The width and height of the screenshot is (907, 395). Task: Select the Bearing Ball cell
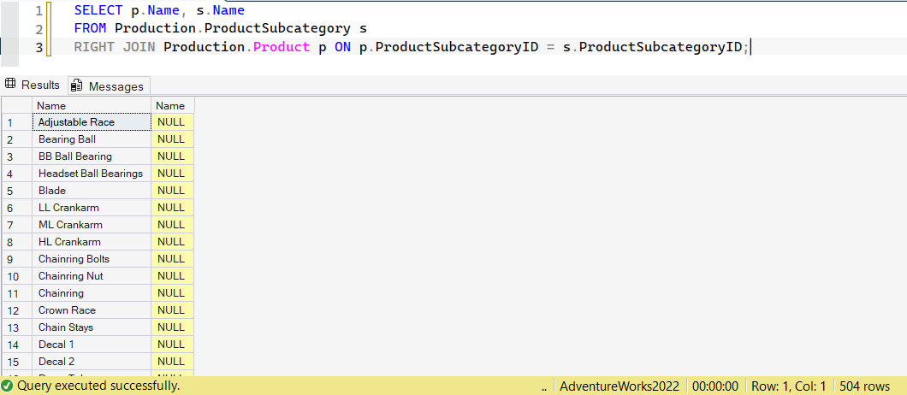point(92,139)
